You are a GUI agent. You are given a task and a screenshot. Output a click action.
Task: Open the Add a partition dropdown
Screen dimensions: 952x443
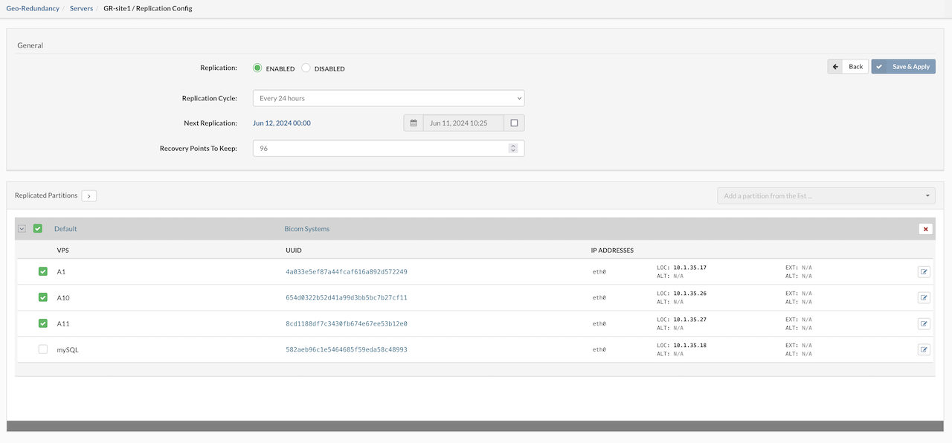coord(826,196)
